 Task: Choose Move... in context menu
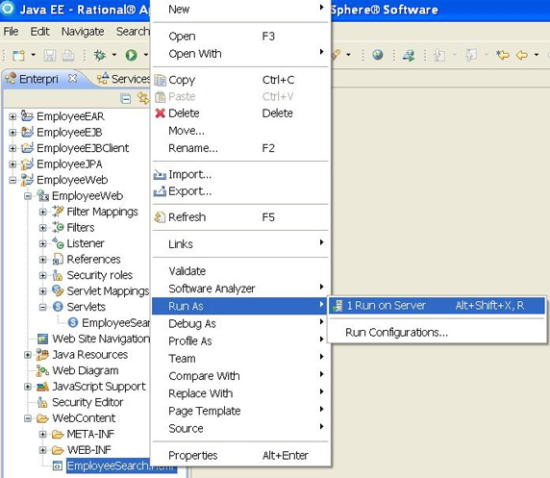click(240, 131)
